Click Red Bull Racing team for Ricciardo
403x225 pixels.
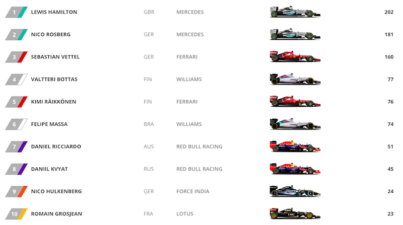click(199, 146)
